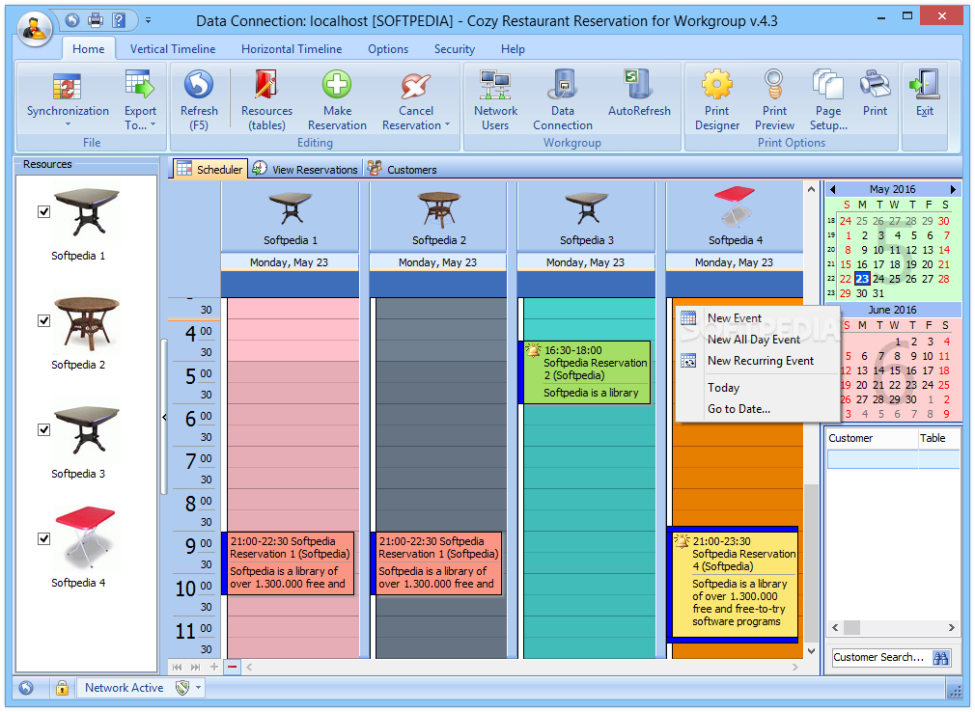This screenshot has height=712, width=975.
Task: Click the Export To icon
Action: click(x=139, y=85)
